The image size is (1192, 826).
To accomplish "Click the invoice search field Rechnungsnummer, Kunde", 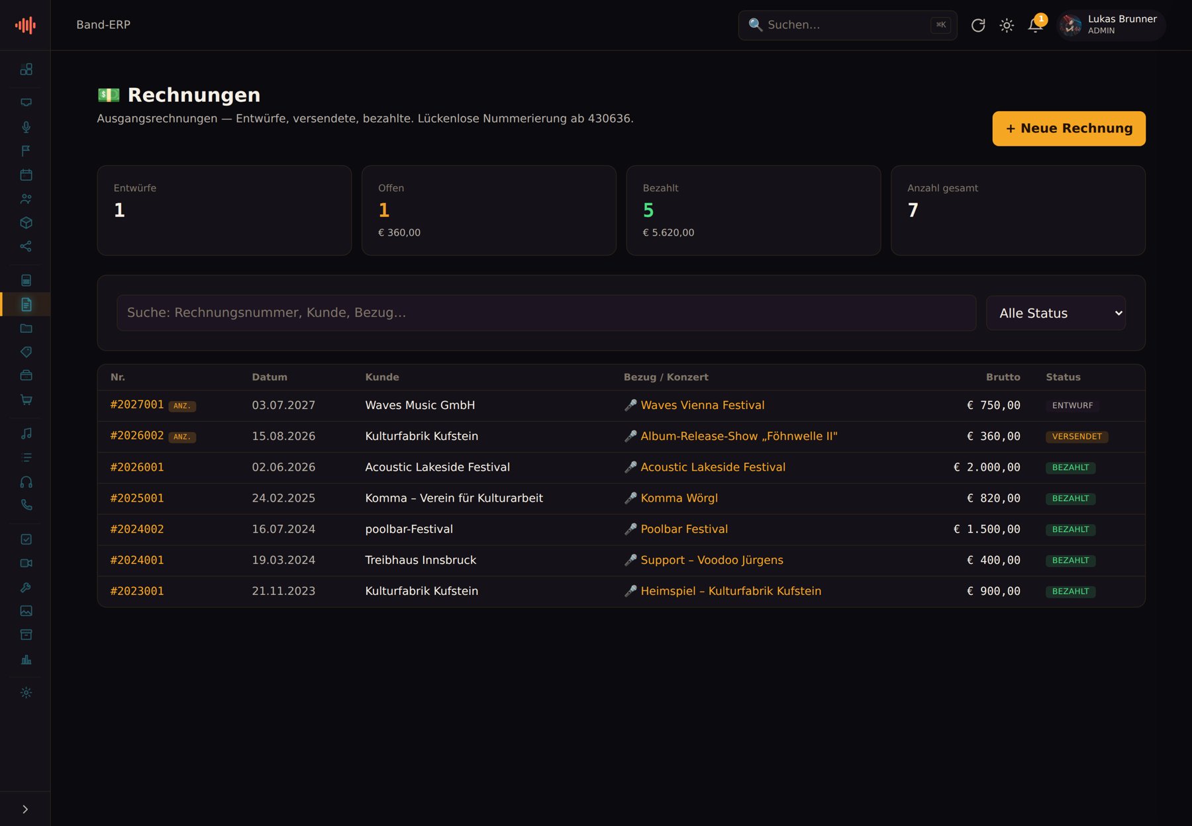I will (546, 312).
